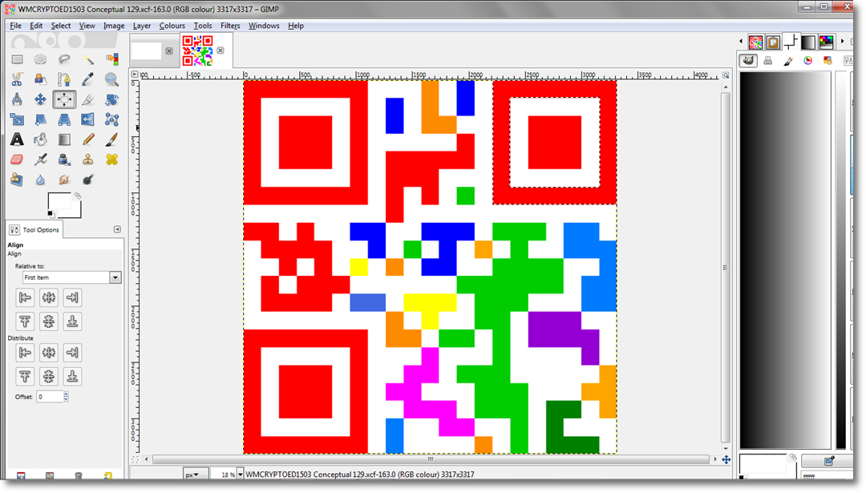Screen dimensions: 866x493
Task: Select the Rectangle Select tool
Action: [x=17, y=59]
